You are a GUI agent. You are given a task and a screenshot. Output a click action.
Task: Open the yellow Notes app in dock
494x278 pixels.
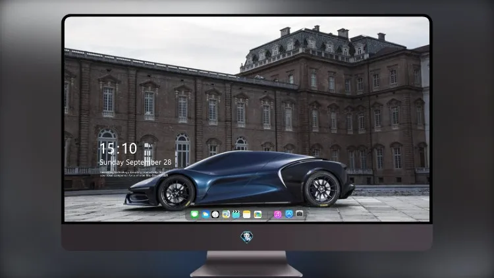[x=247, y=215]
